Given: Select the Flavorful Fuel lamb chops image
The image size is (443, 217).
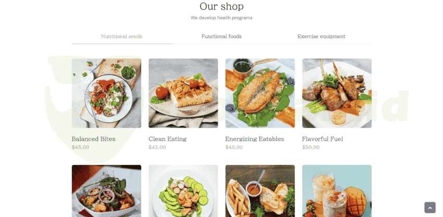Looking at the screenshot, I should pyautogui.click(x=337, y=93).
